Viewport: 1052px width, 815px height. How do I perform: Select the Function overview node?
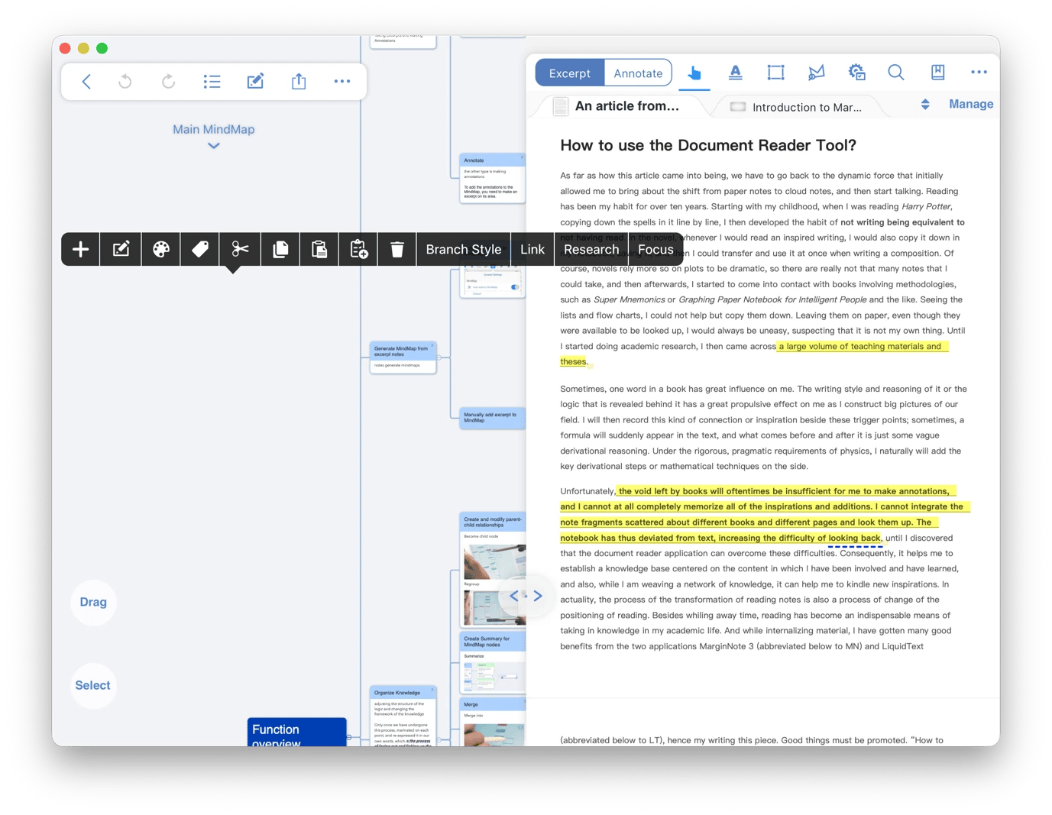tap(297, 733)
